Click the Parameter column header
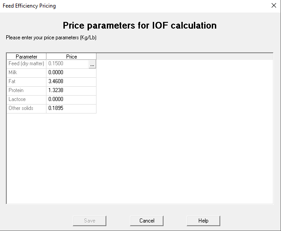 point(26,57)
